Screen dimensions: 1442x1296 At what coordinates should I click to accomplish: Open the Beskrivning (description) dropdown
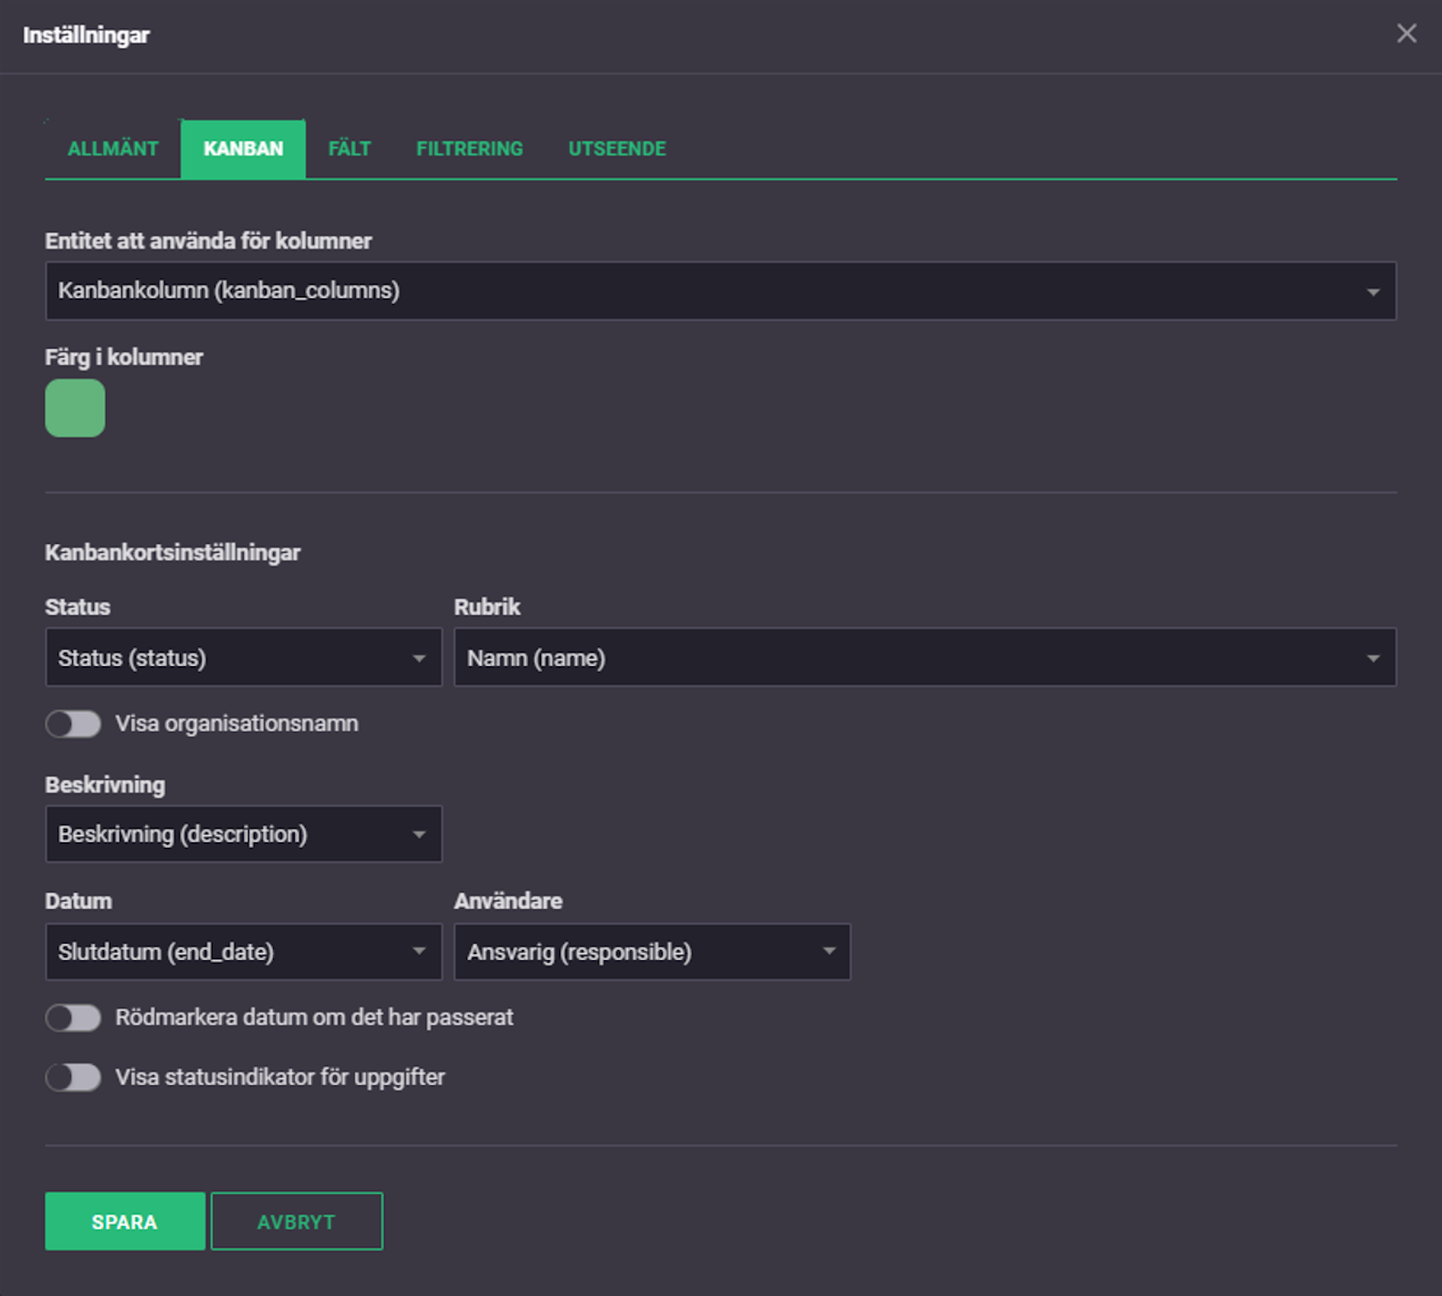(244, 834)
